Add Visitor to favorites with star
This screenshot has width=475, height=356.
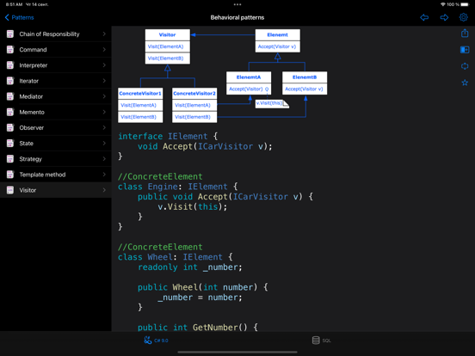click(465, 83)
